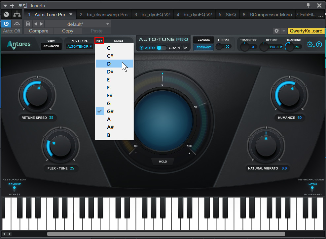Open the preset file document icon
This screenshot has height=239, width=326.
pos(28,24)
